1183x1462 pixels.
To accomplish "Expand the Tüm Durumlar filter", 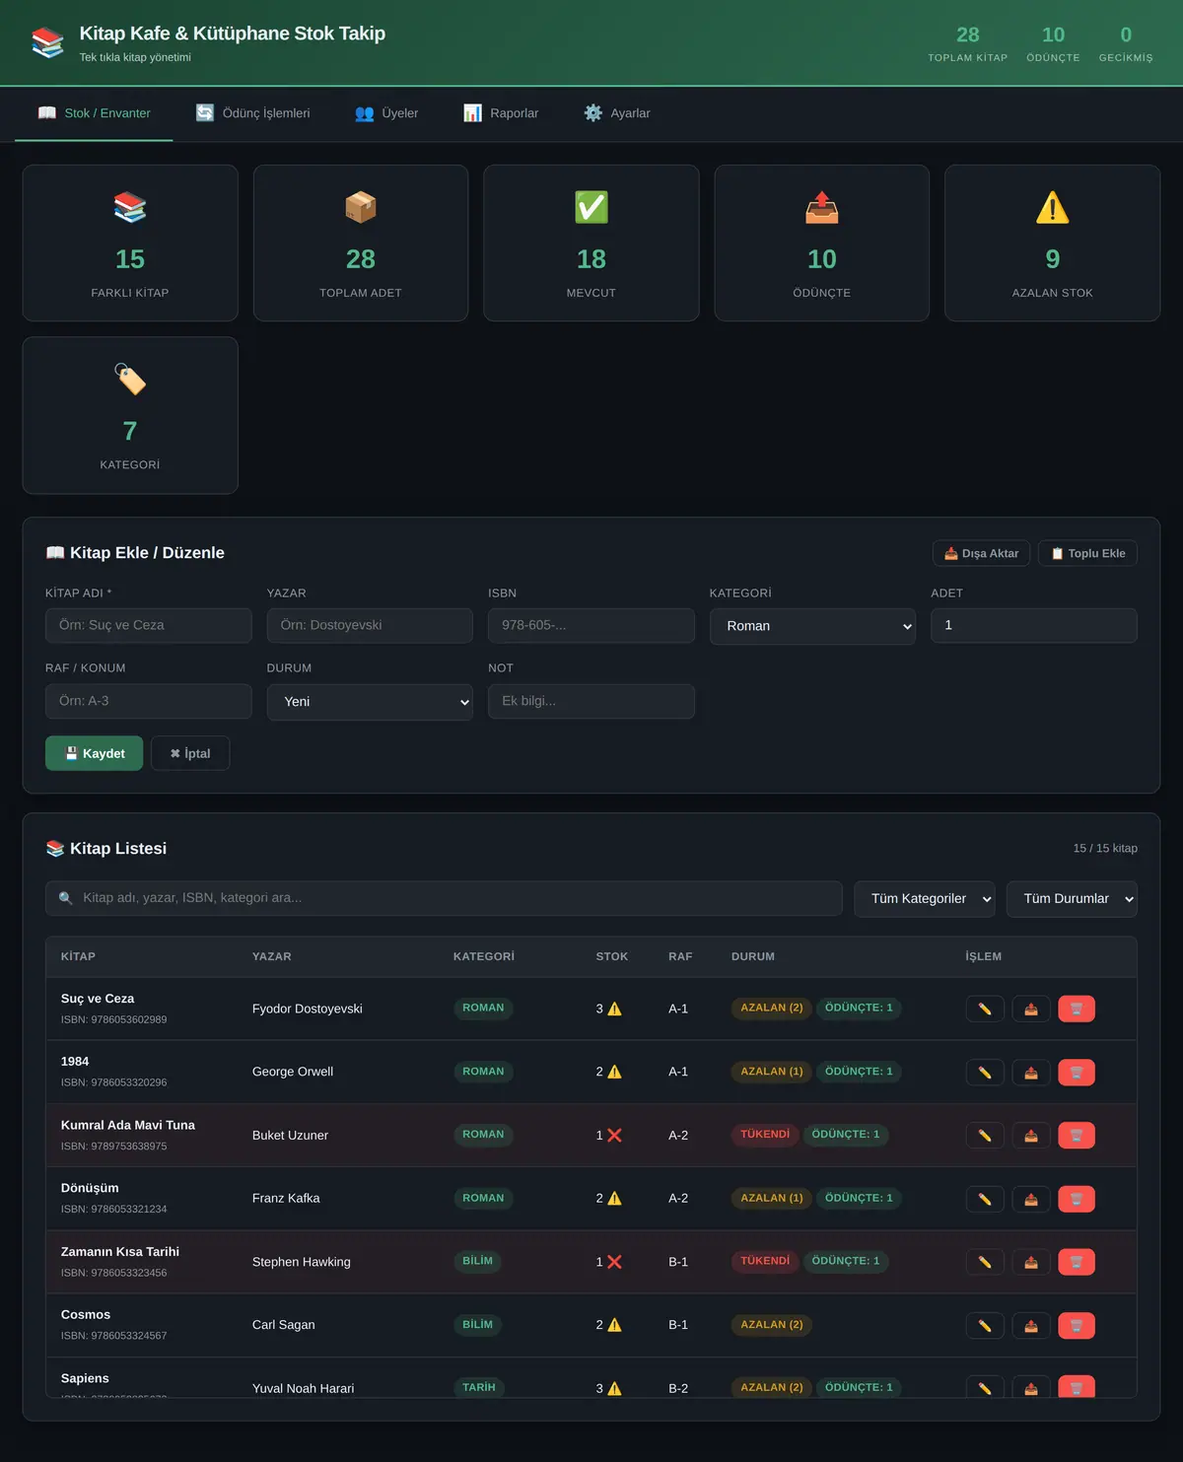I will coord(1072,899).
